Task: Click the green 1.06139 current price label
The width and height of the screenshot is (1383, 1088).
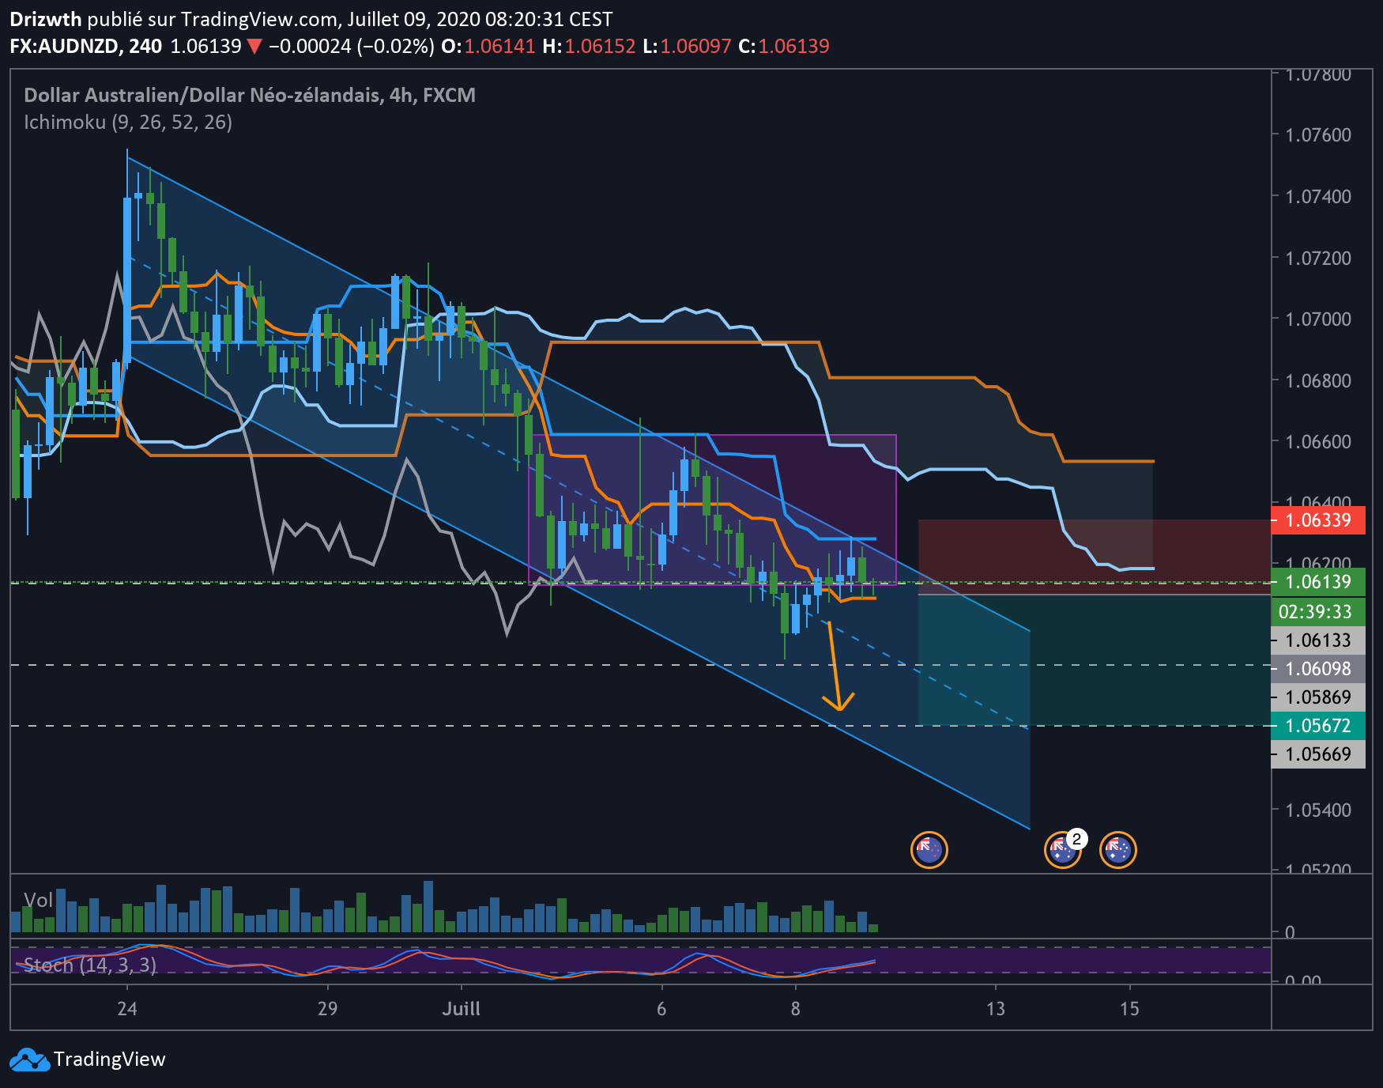Action: [x=1318, y=582]
